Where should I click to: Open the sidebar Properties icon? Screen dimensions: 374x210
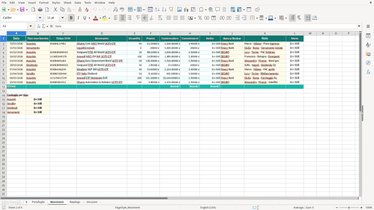(368, 36)
